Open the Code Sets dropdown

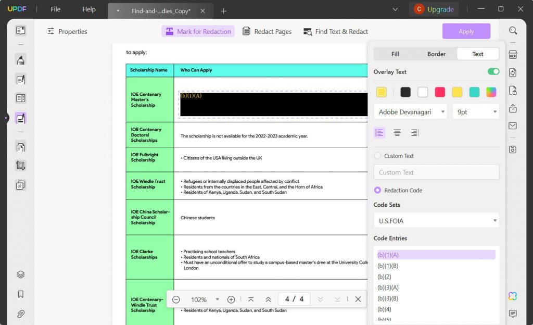click(436, 220)
